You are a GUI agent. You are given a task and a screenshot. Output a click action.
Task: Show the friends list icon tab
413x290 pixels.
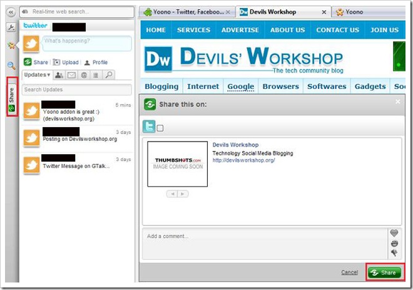coord(59,75)
